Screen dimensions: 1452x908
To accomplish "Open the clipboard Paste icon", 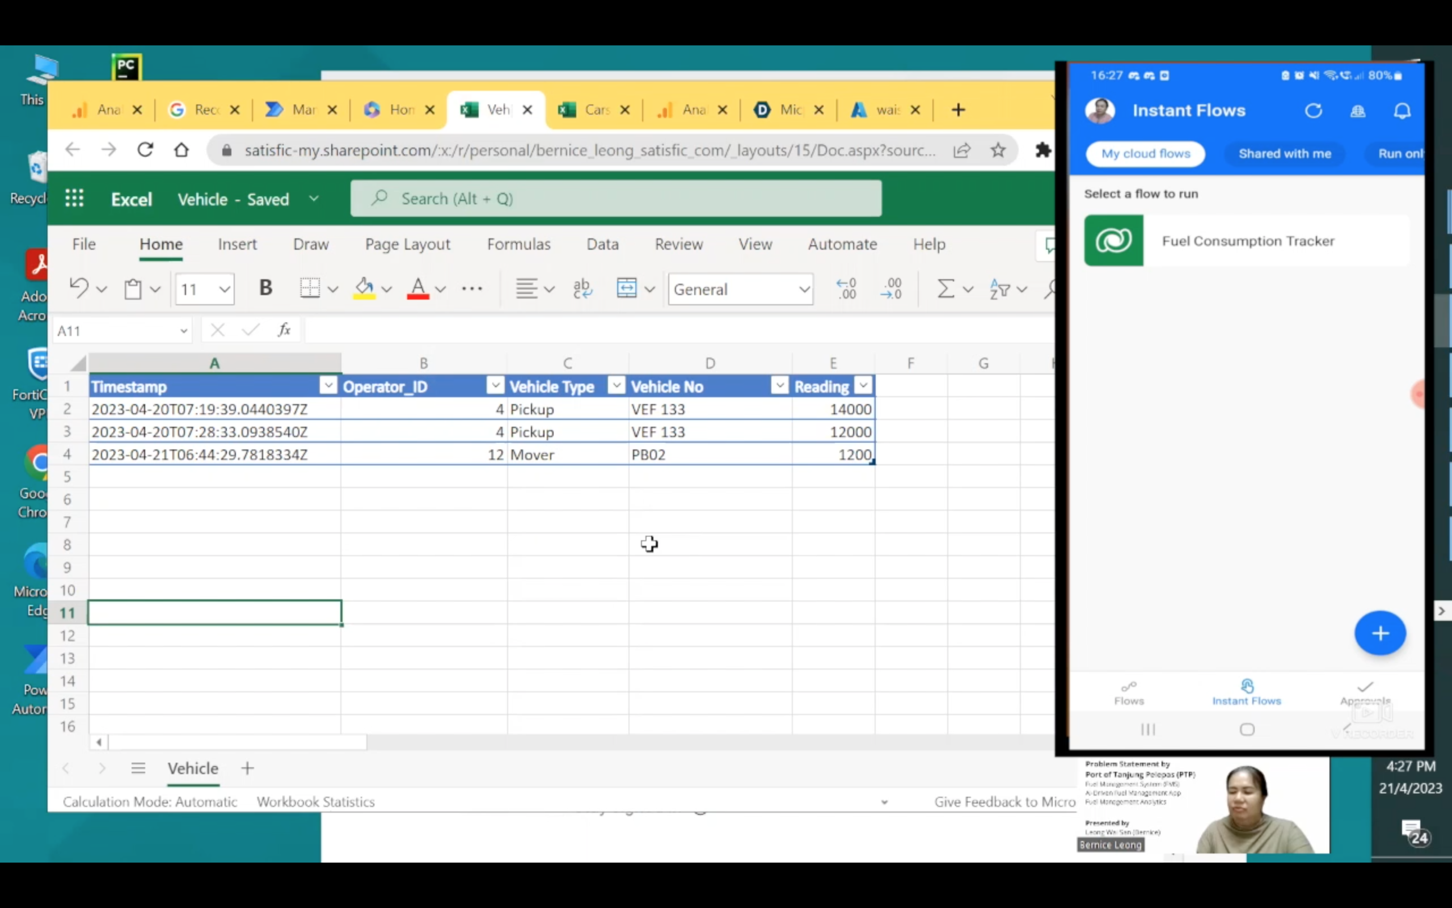I will 133,288.
